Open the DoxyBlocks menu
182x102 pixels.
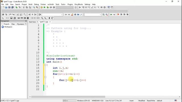coord(78,4)
